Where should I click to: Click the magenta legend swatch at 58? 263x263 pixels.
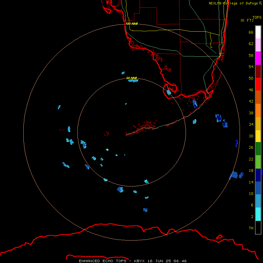click(258, 58)
